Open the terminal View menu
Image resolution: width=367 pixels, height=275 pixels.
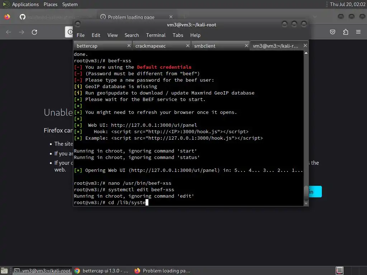click(112, 35)
